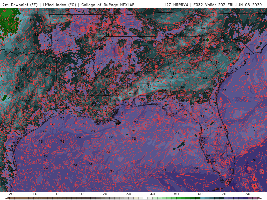The image size is (267, 200).
Task: Click the "2m Dewpoint (°F)" title text
Action: pyautogui.click(x=20, y=5)
